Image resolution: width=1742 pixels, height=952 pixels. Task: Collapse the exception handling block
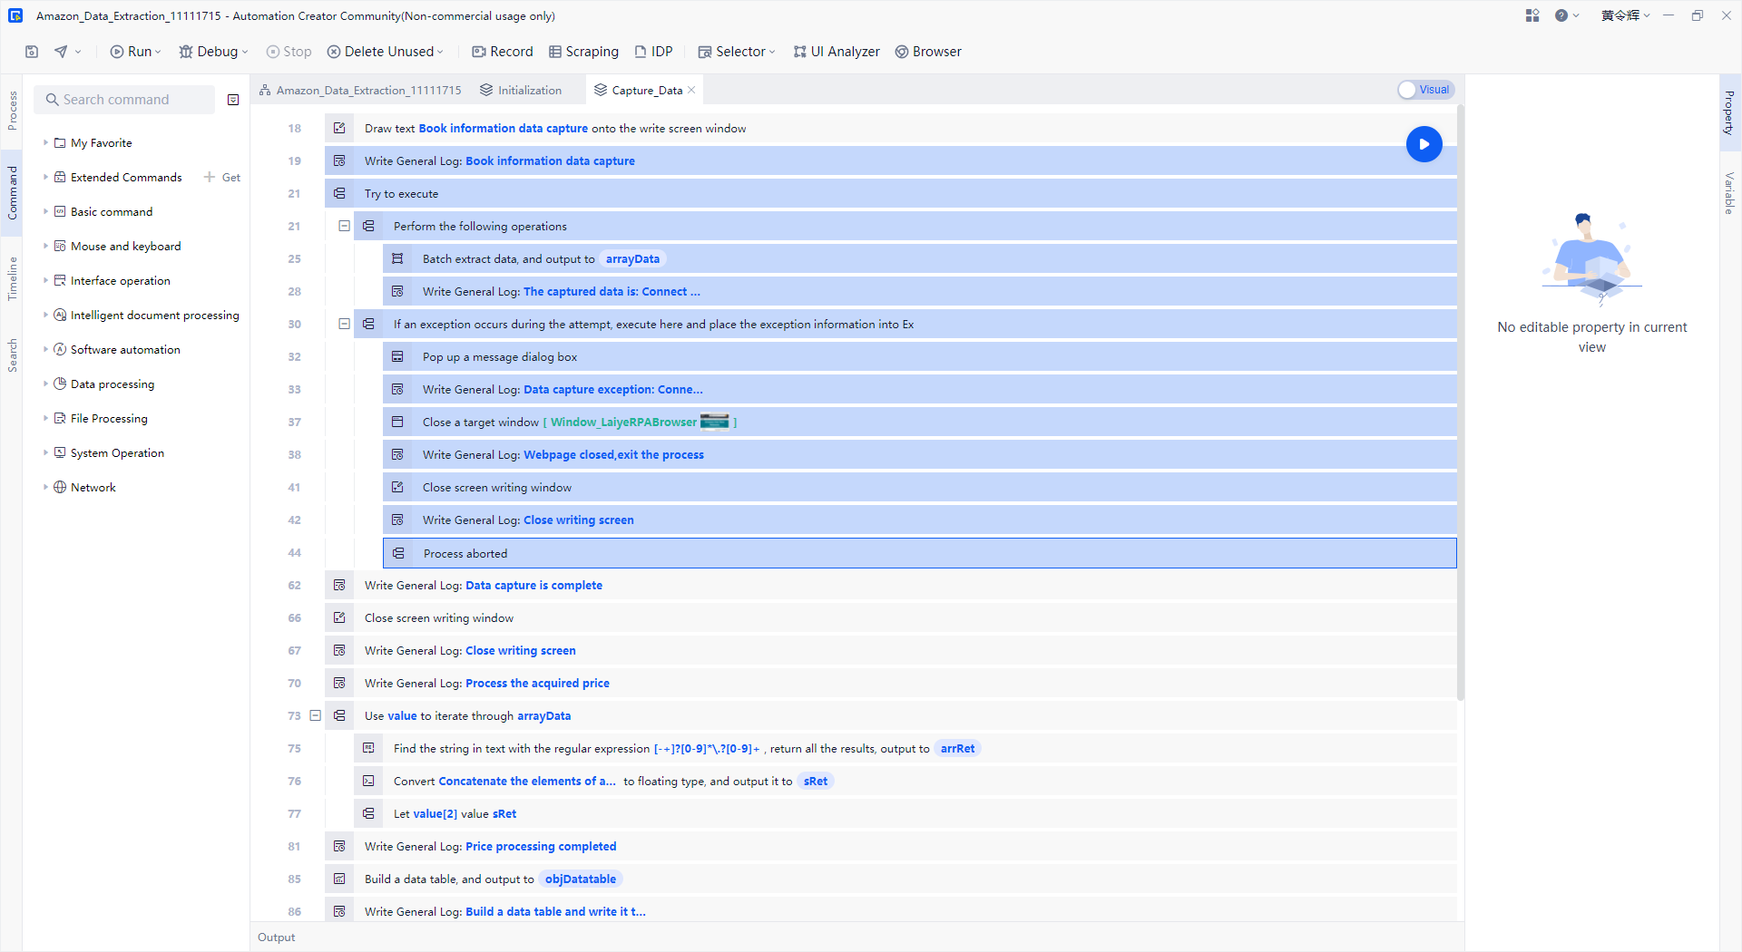click(344, 324)
